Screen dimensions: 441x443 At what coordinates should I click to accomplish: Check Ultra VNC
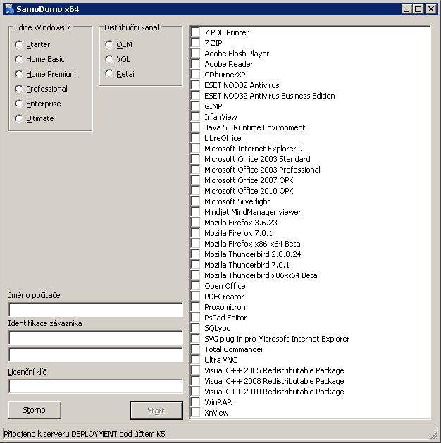pyautogui.click(x=195, y=360)
